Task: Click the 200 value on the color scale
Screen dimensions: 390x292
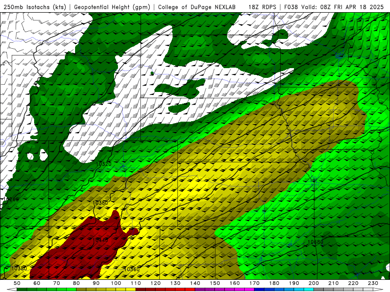Action: tap(313, 283)
